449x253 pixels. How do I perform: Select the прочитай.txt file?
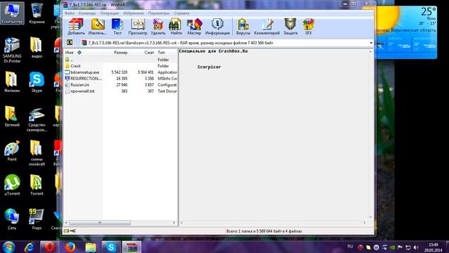coord(121,91)
